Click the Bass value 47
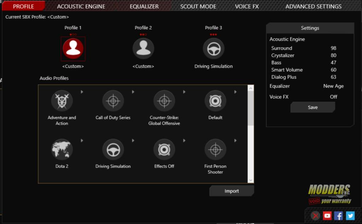This screenshot has width=362, height=224. (x=333, y=62)
